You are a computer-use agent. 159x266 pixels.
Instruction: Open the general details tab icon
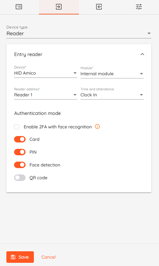(x=19, y=7)
